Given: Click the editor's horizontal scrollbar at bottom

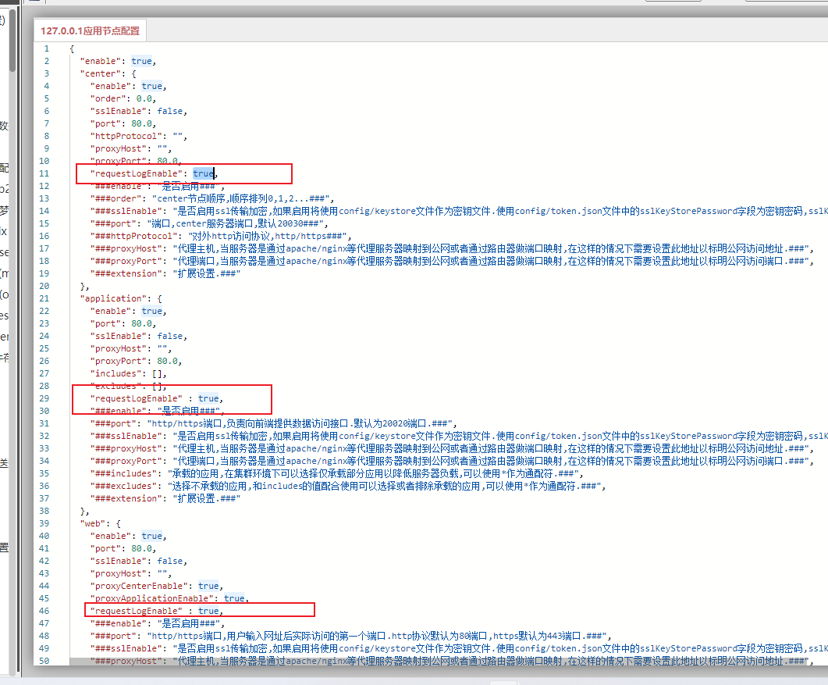Looking at the screenshot, I should (x=439, y=662).
